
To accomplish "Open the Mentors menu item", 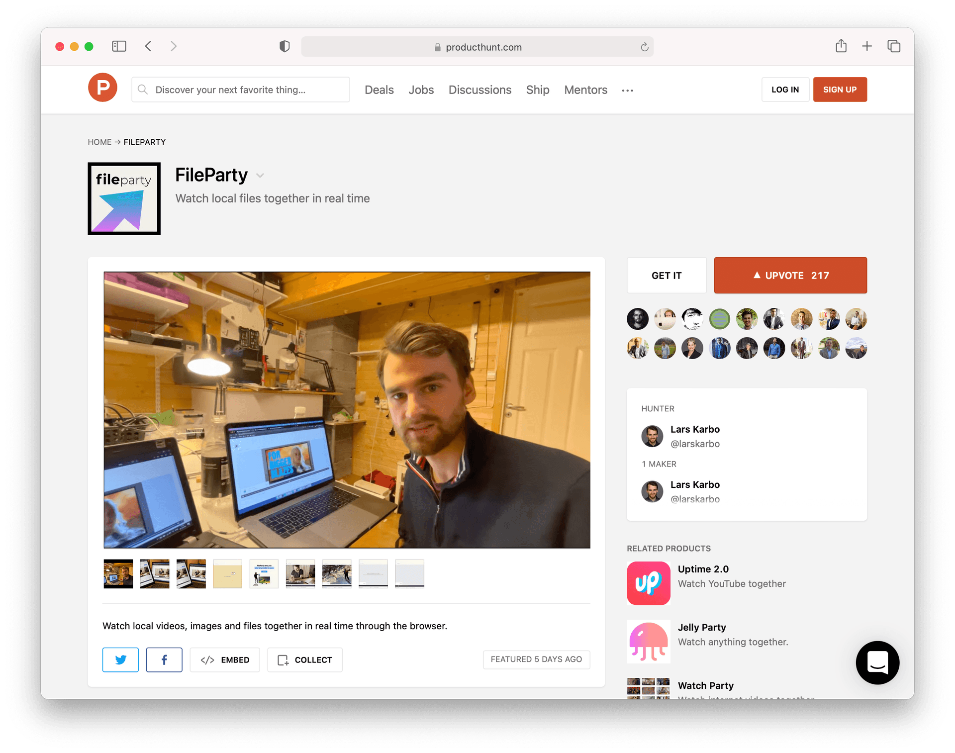I will [586, 90].
